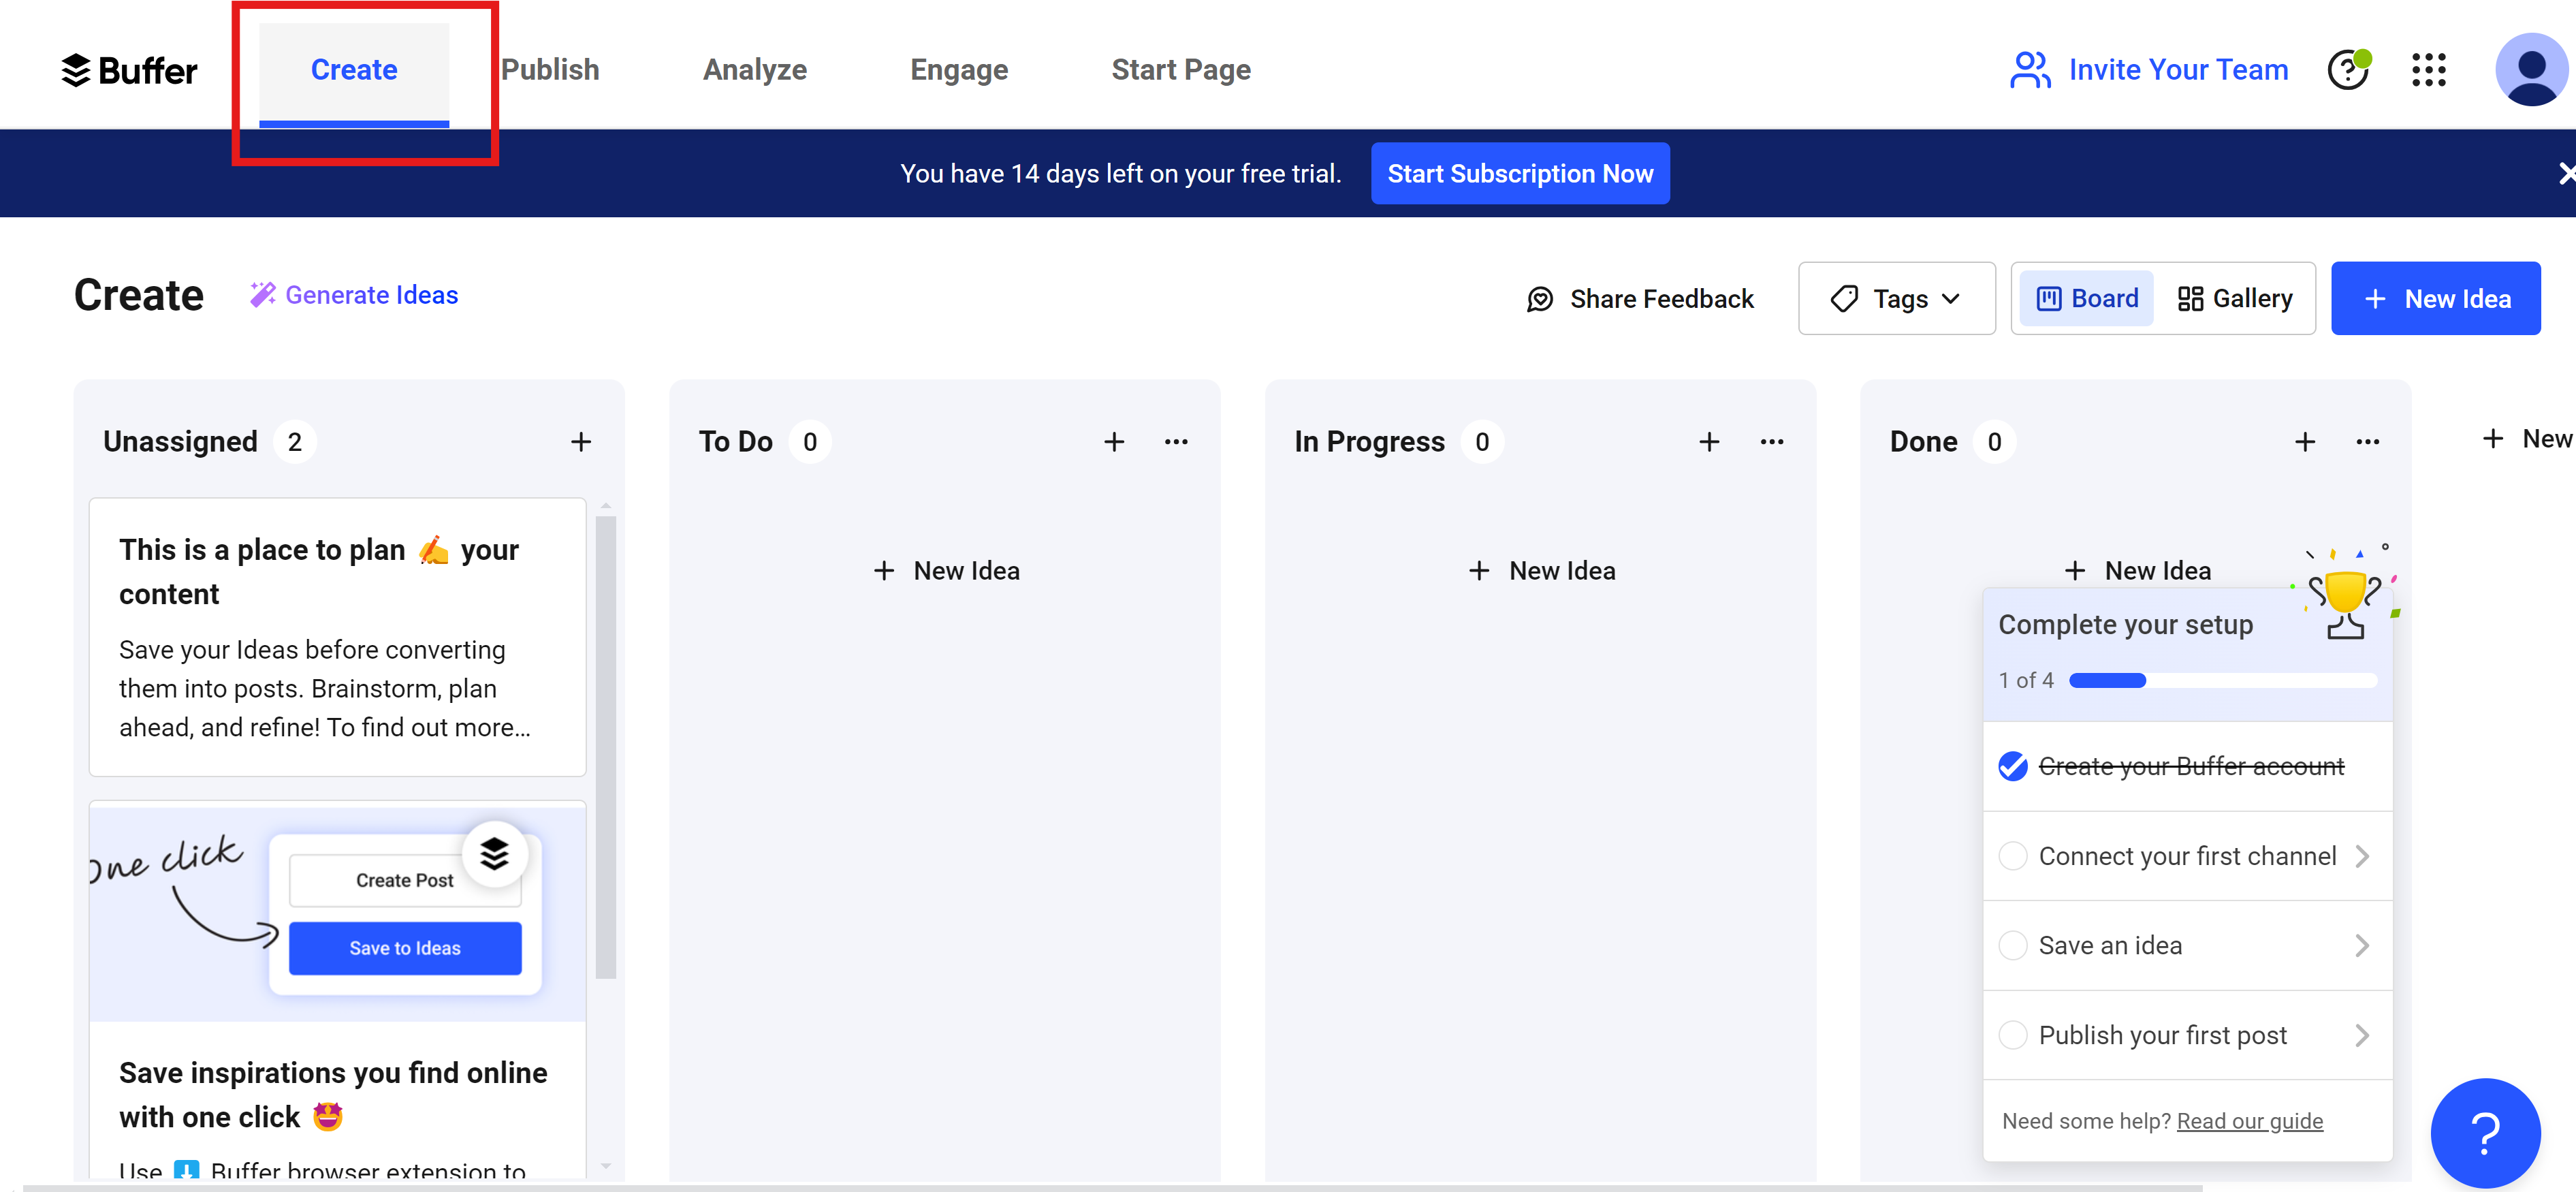
Task: Click Start Subscription Now button
Action: tap(1519, 174)
